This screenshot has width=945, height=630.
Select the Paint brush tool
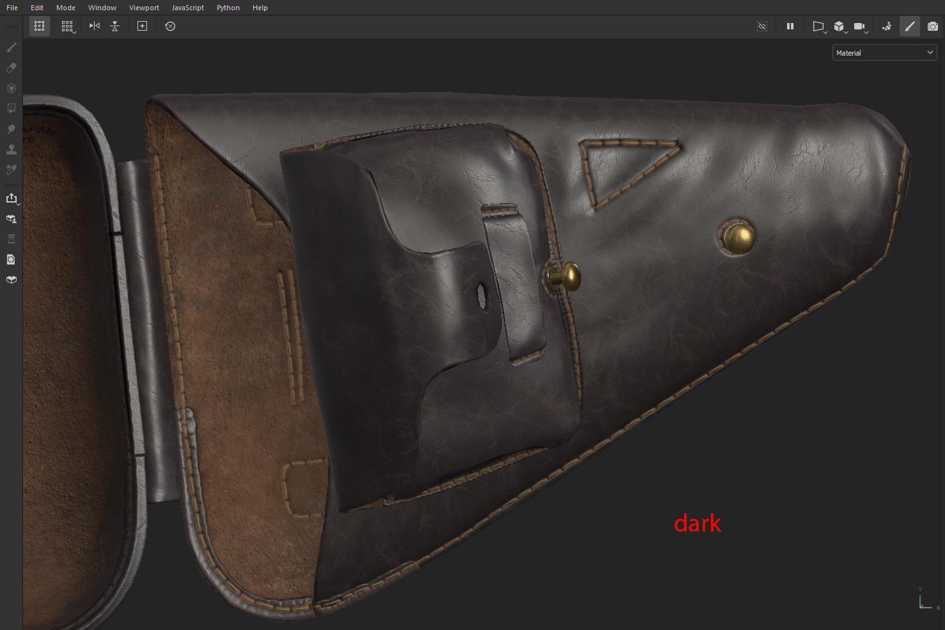coord(11,47)
